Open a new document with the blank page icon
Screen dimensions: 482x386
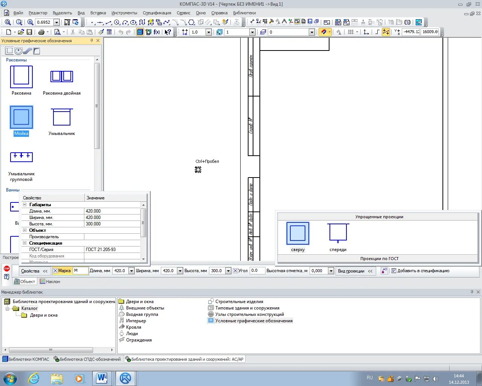(9, 32)
